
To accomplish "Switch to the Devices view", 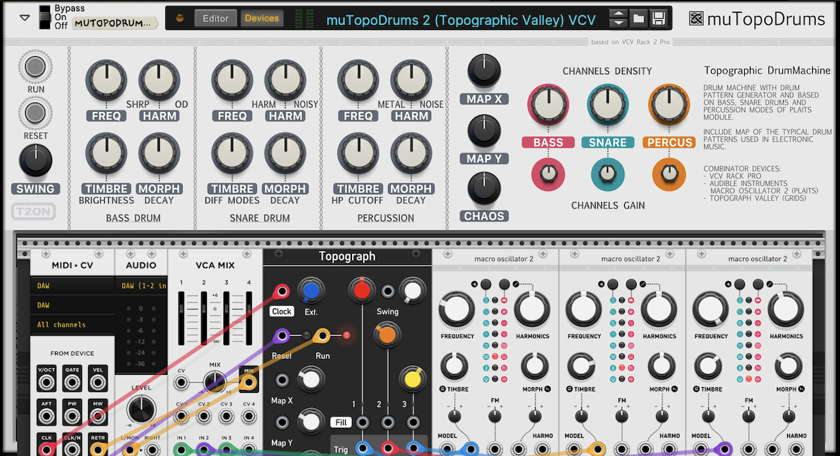I will point(262,19).
